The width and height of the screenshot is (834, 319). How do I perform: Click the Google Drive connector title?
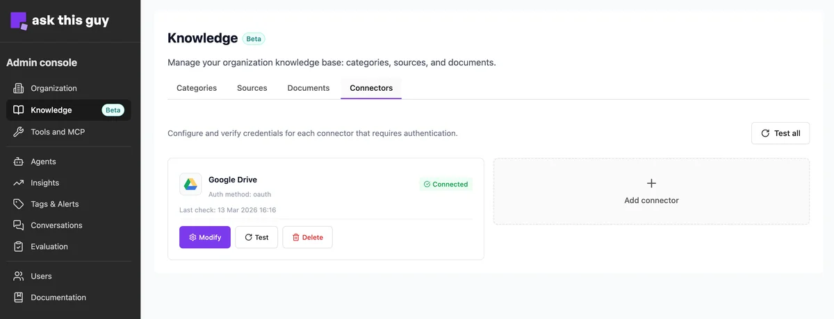point(233,180)
